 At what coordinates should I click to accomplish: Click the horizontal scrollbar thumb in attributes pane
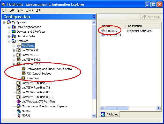116,108
